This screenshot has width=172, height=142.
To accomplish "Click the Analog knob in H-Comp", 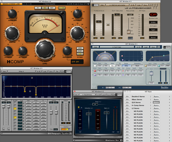I will (x=12, y=13).
